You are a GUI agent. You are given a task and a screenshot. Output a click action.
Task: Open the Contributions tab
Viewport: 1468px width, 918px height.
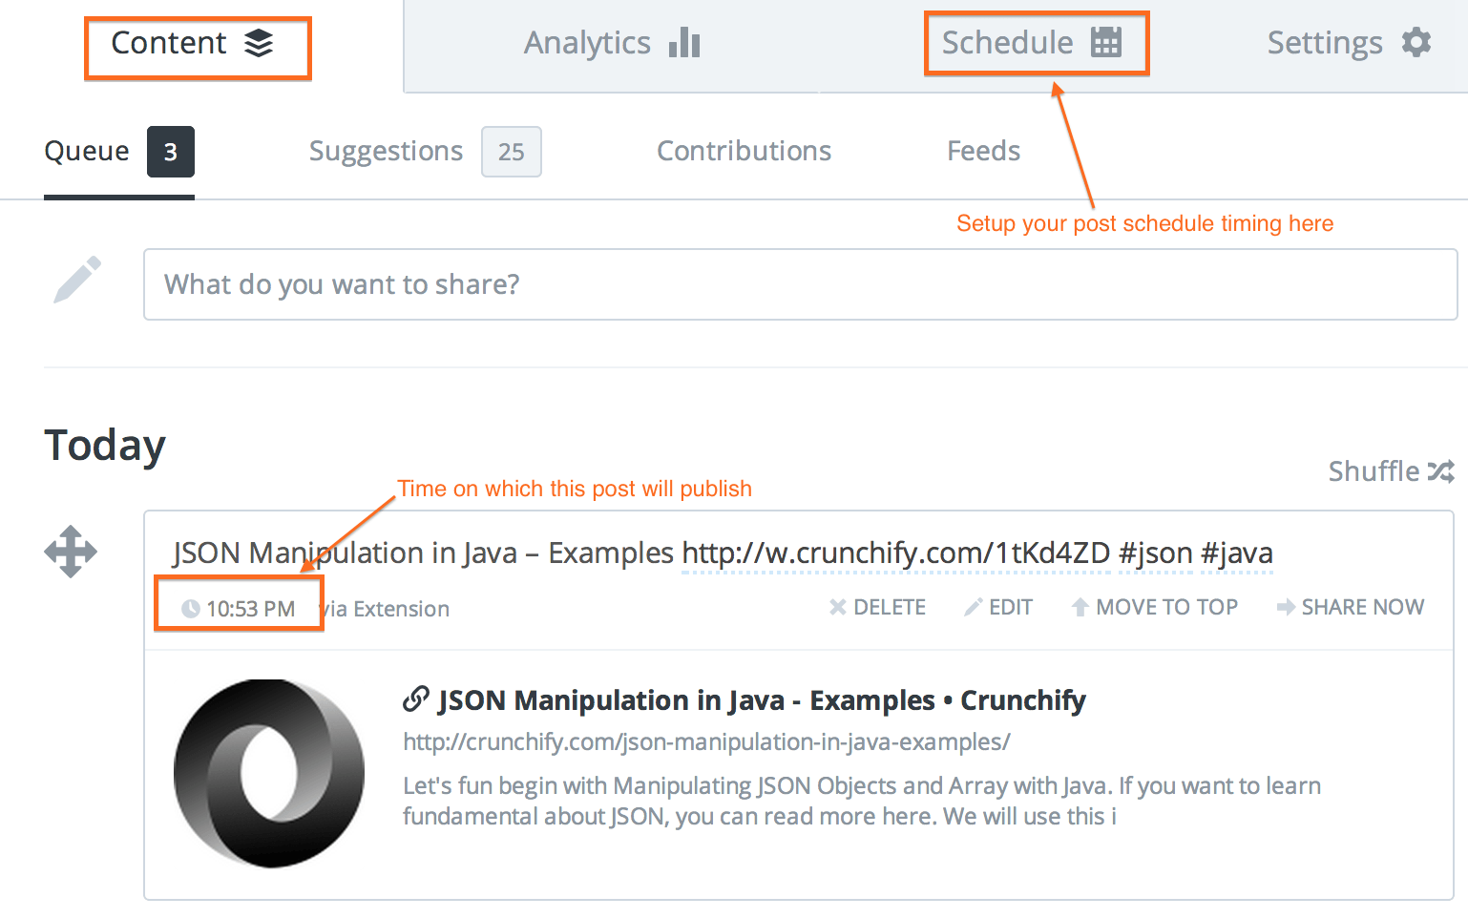click(x=744, y=151)
